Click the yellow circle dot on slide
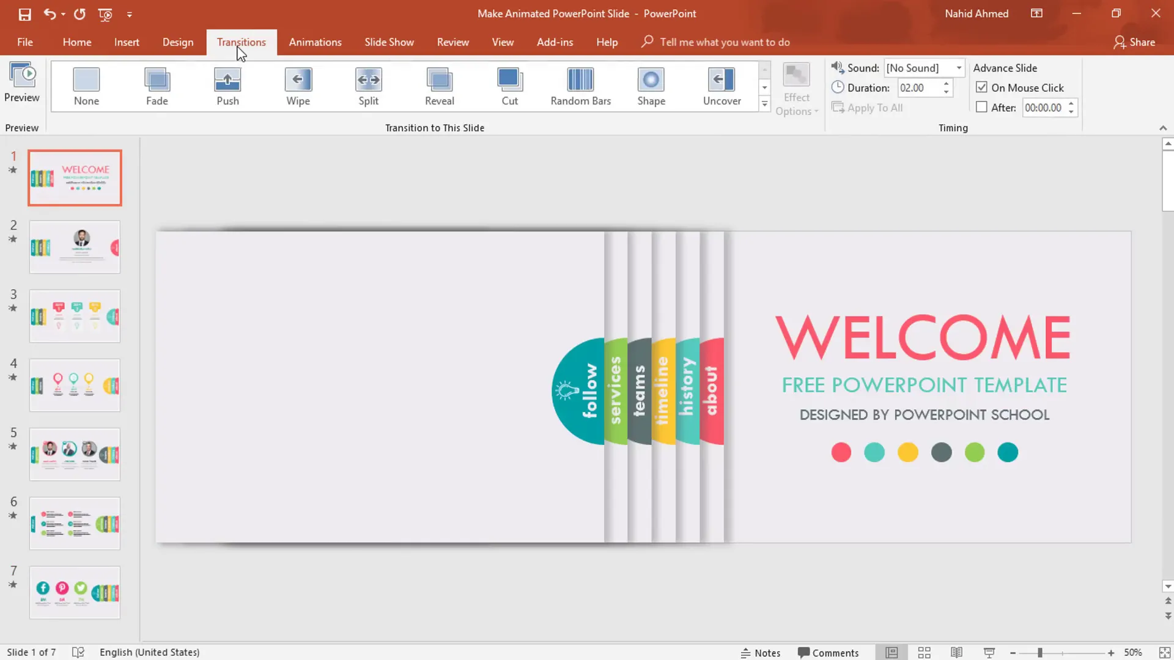 (x=908, y=452)
